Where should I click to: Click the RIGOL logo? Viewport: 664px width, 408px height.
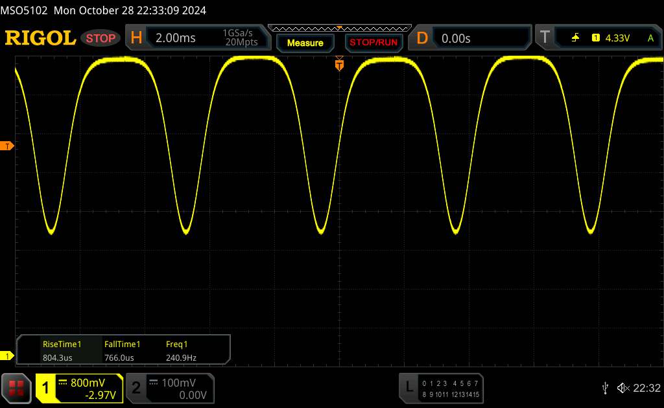point(40,38)
